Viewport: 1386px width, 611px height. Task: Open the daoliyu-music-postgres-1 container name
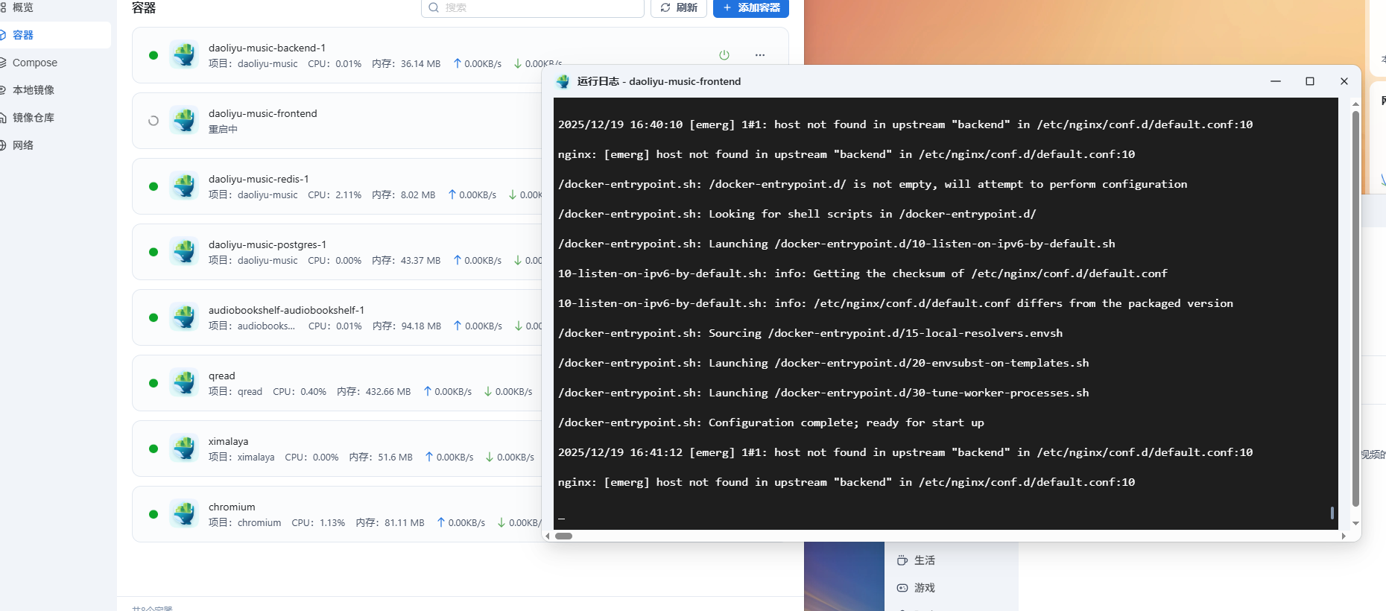[268, 244]
